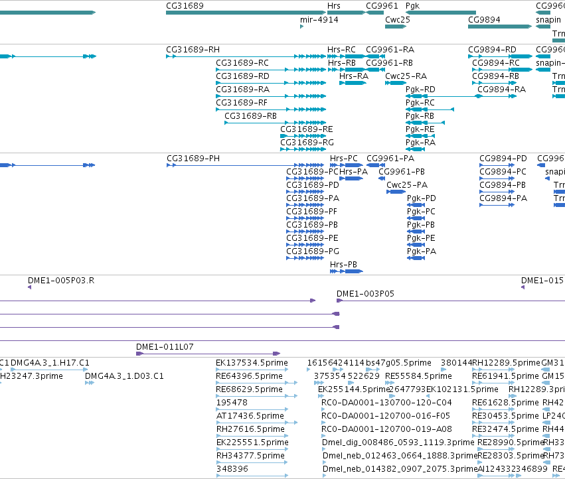The height and width of the screenshot is (479, 565).
Task: Select transcript Pgk-RA
Action: pos(420,143)
